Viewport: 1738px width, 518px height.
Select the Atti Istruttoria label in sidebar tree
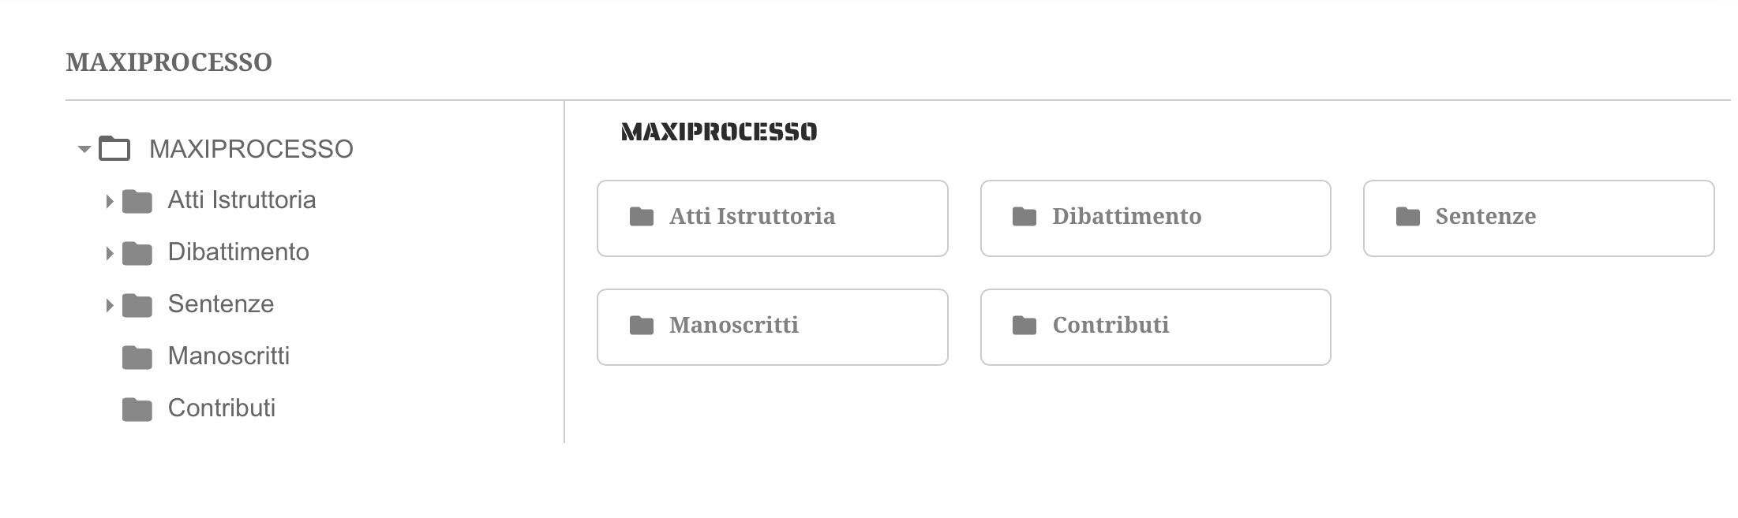point(242,199)
